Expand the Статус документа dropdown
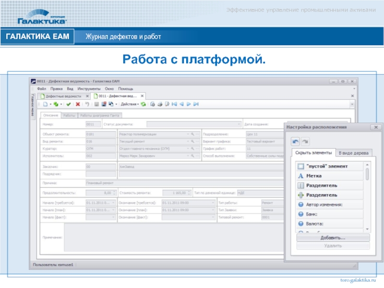Screen dimensions: 384x288 (238, 124)
